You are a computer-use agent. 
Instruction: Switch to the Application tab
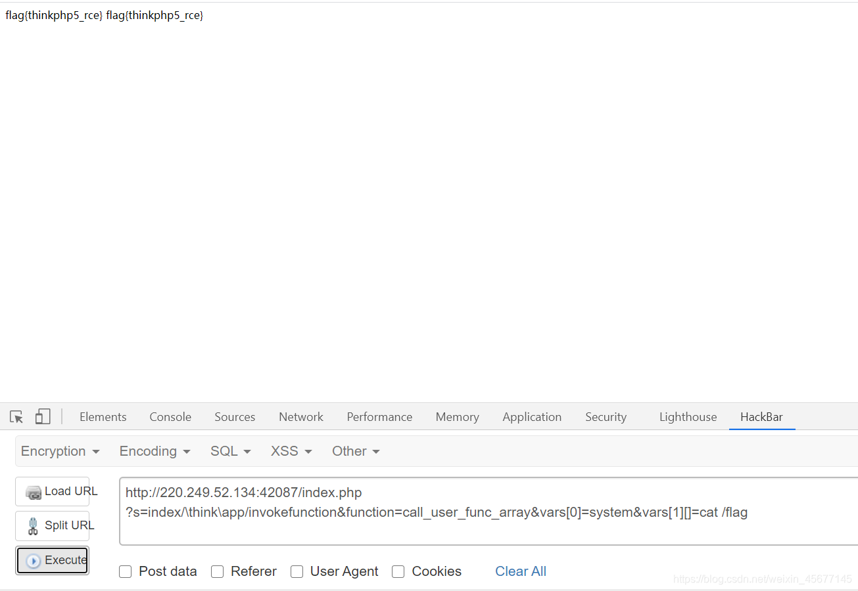coord(532,417)
